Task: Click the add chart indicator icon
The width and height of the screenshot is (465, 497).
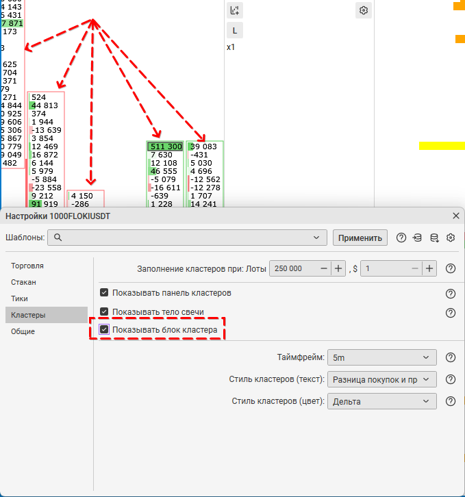Action: (235, 10)
